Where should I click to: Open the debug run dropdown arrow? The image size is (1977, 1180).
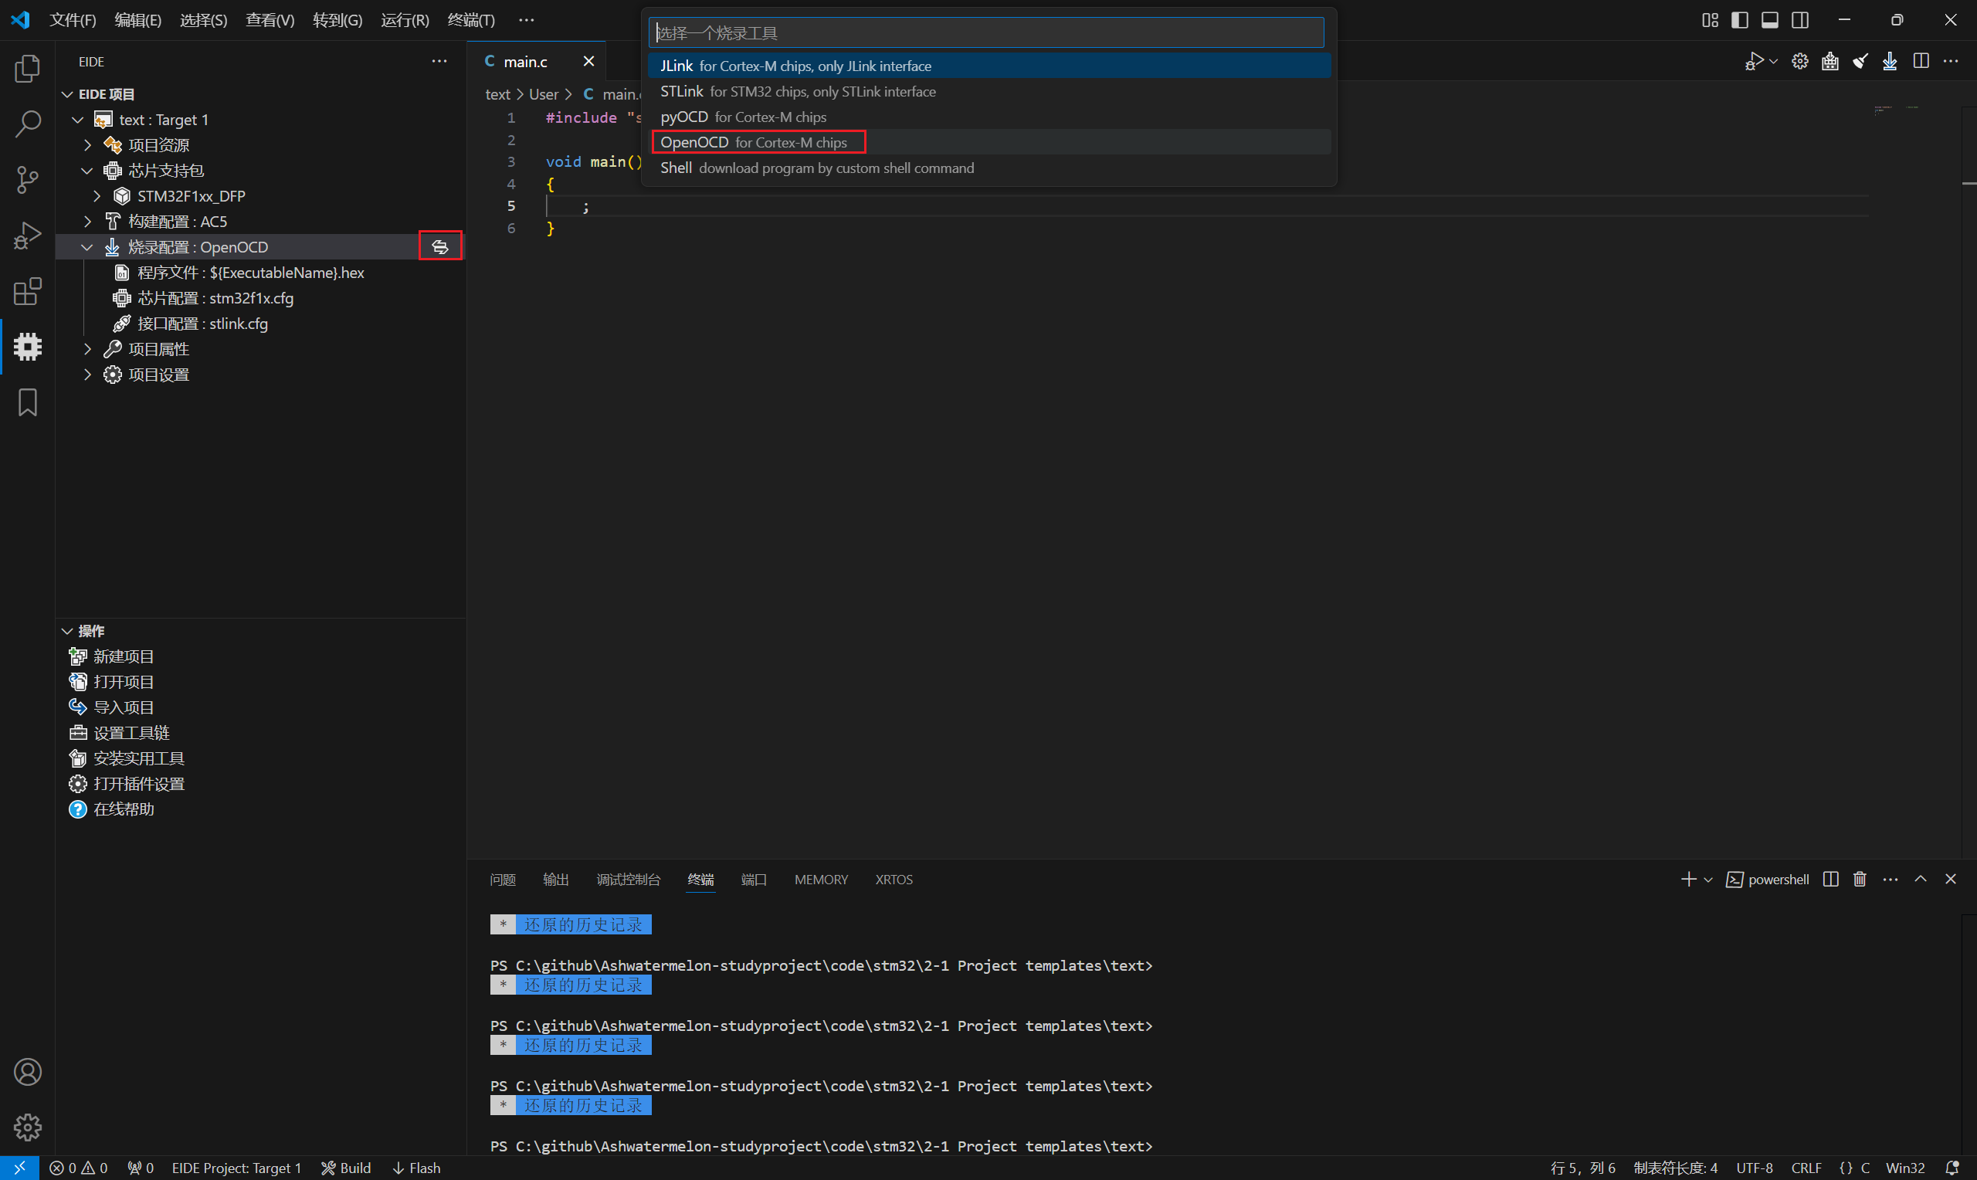1773,61
